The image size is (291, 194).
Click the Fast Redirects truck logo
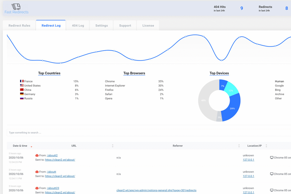pos(16,7)
